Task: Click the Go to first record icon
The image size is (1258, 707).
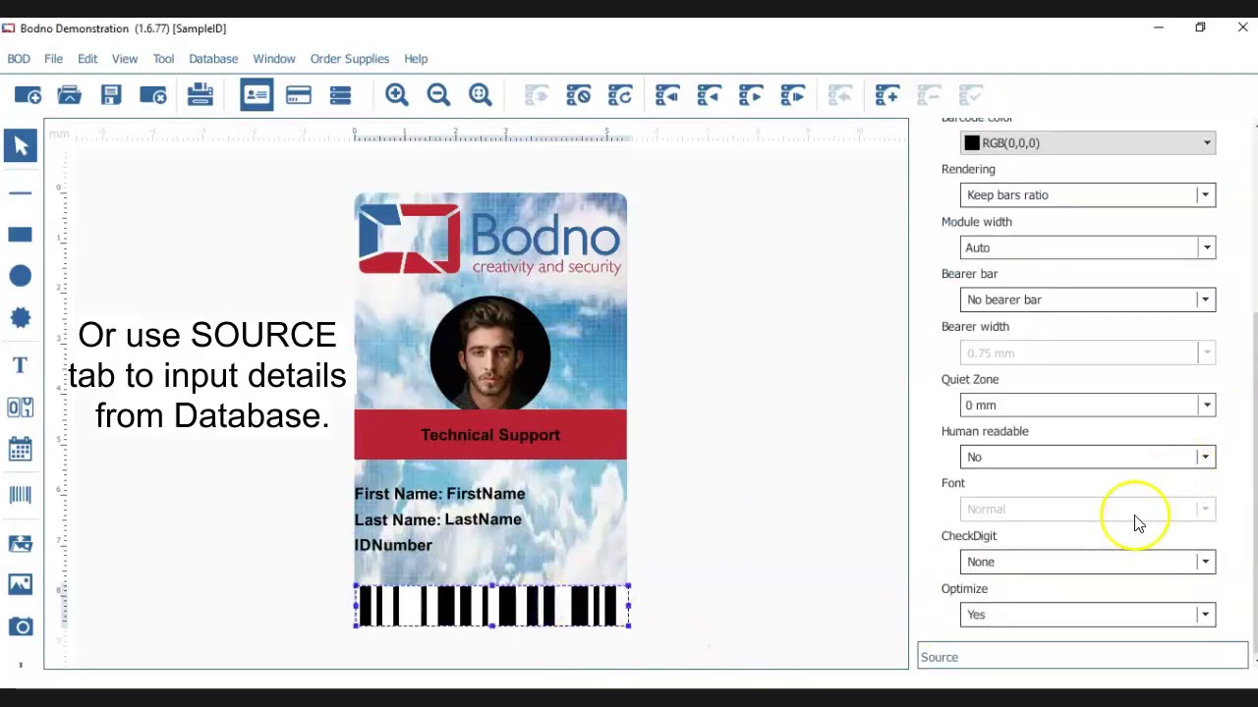Action: tap(667, 95)
